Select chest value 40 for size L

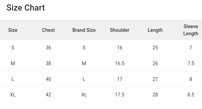pyautogui.click(x=48, y=79)
